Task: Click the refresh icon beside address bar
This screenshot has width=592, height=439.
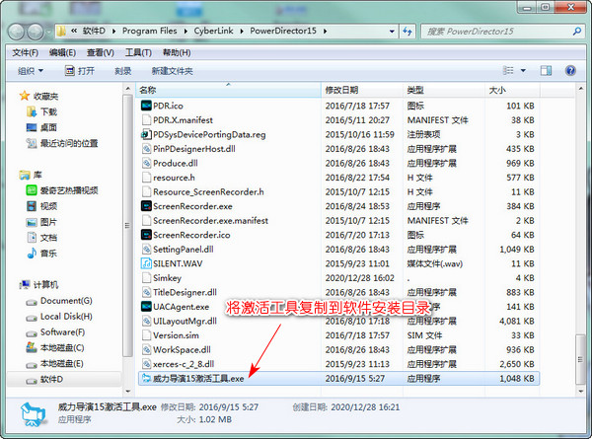Action: 407,31
